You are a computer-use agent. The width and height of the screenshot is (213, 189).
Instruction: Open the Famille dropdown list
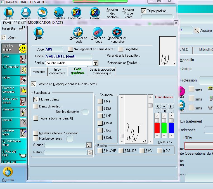(96, 63)
